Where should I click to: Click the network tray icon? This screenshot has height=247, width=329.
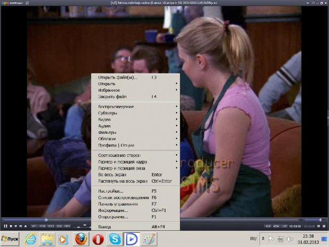point(280,239)
